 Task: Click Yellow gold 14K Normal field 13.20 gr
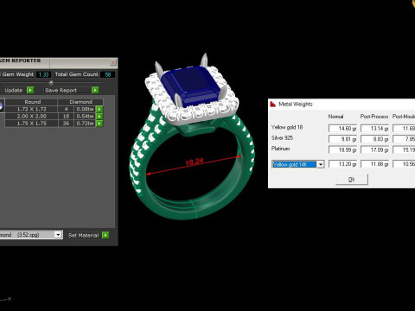pyautogui.click(x=342, y=164)
